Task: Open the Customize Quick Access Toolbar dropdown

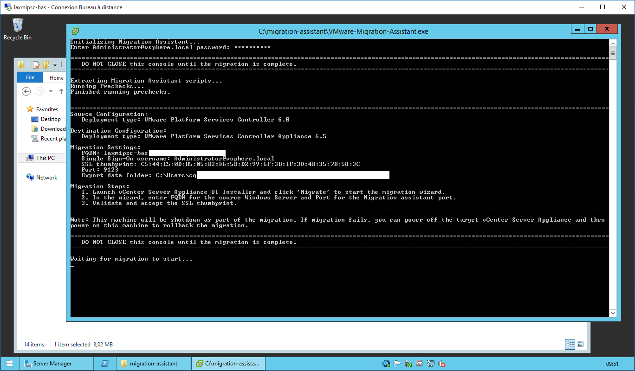Action: pyautogui.click(x=55, y=65)
